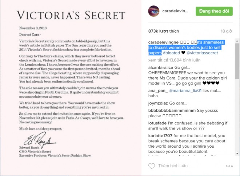240x176 pixels.
Task: Click the heart like icon
Action: [x=152, y=166]
